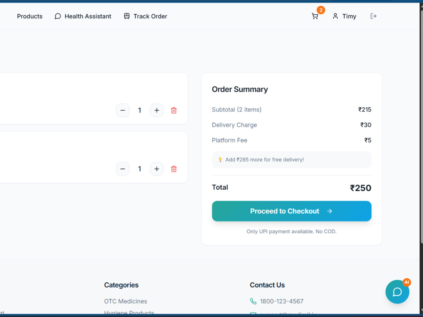Open the Health Assistant page
Image resolution: width=423 pixels, height=317 pixels.
83,16
